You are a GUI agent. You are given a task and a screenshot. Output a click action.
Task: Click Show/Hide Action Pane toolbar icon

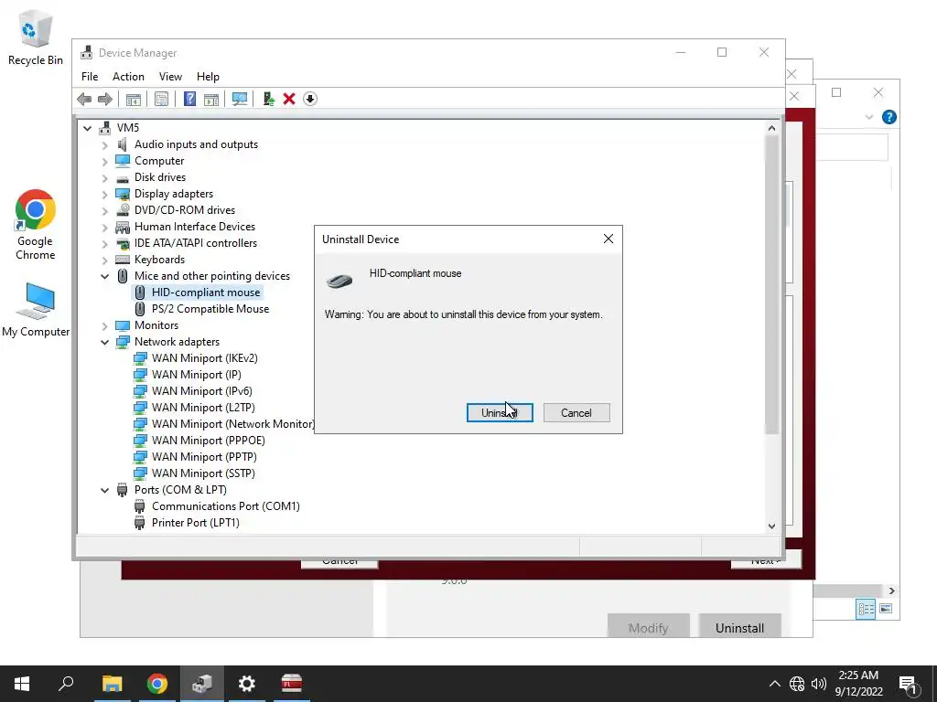pos(211,99)
